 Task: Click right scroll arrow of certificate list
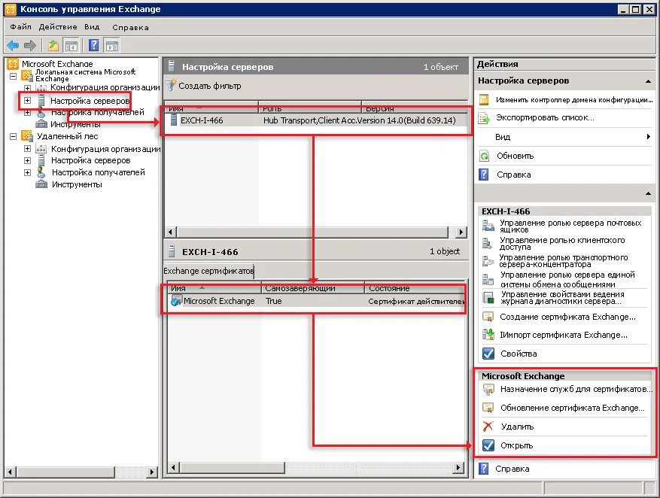[x=458, y=467]
